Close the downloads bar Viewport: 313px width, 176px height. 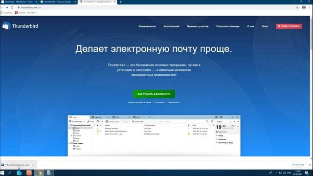click(310, 165)
